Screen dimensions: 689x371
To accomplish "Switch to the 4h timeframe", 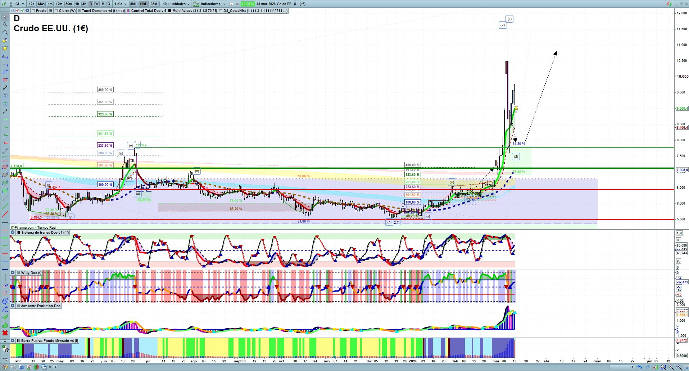I will click(84, 4).
